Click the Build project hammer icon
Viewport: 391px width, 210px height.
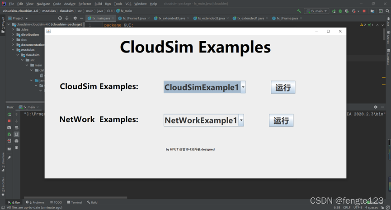[299, 11]
